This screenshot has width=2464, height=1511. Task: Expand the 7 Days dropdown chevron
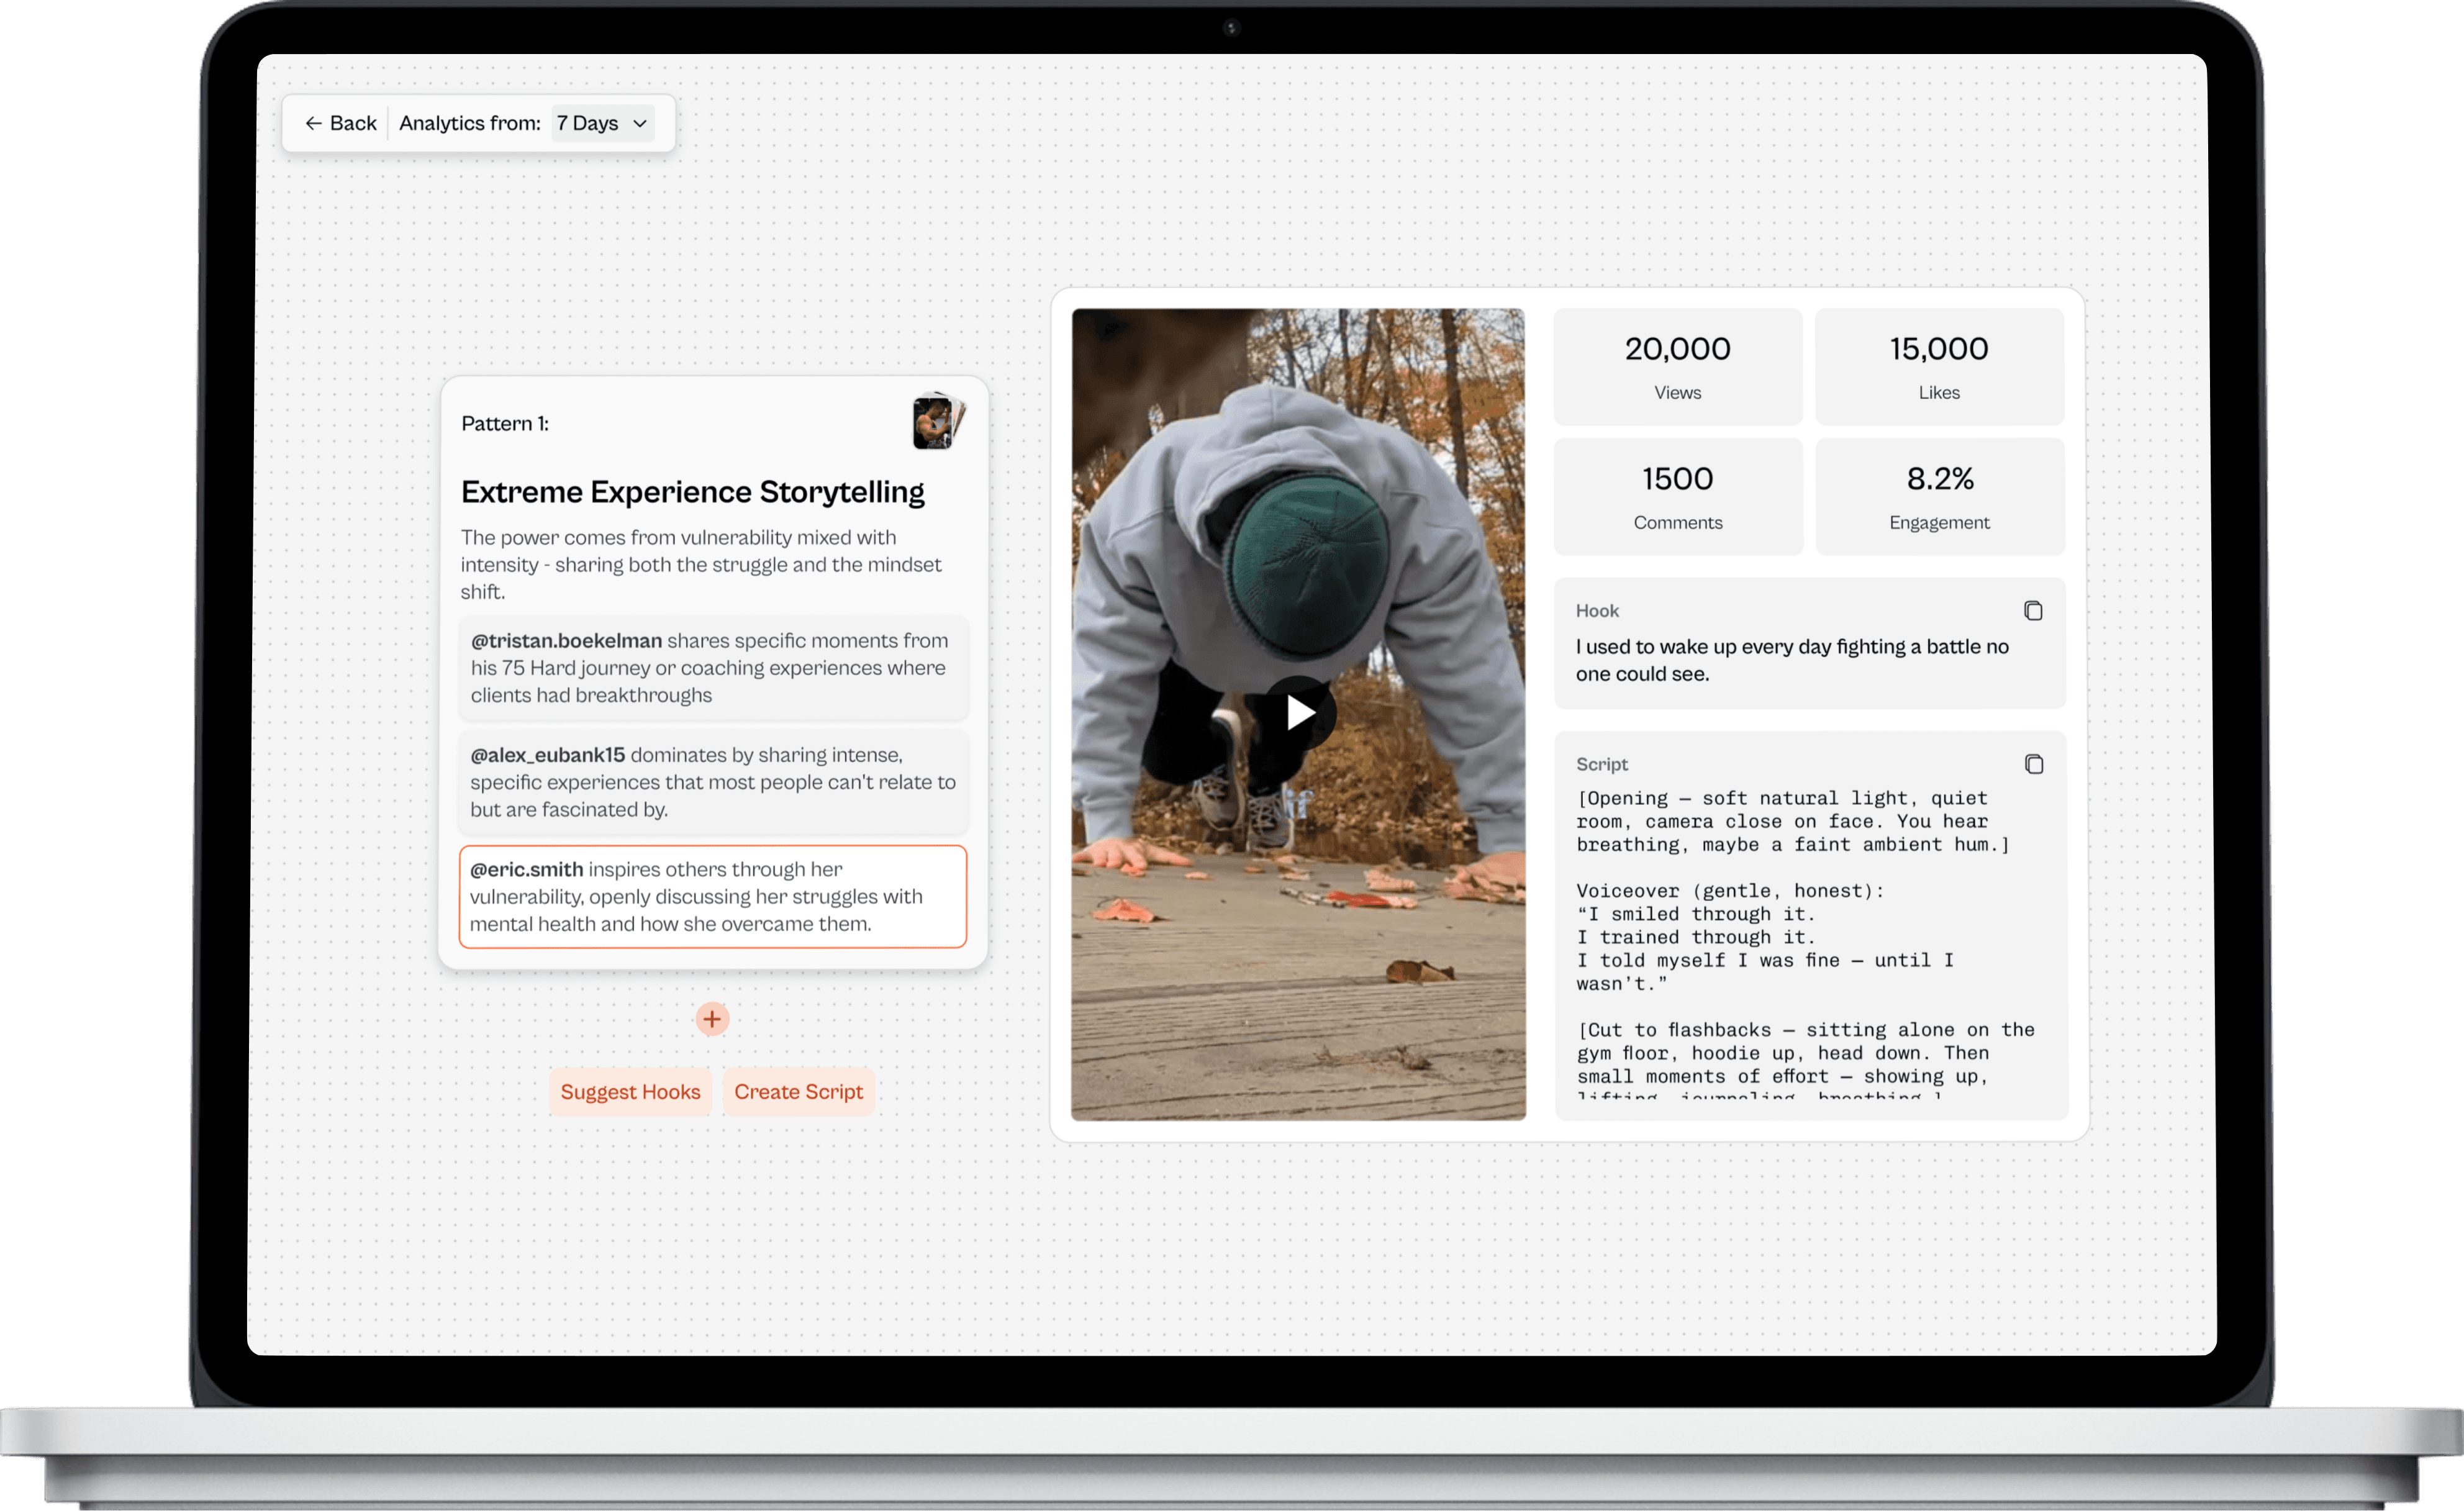pyautogui.click(x=640, y=123)
